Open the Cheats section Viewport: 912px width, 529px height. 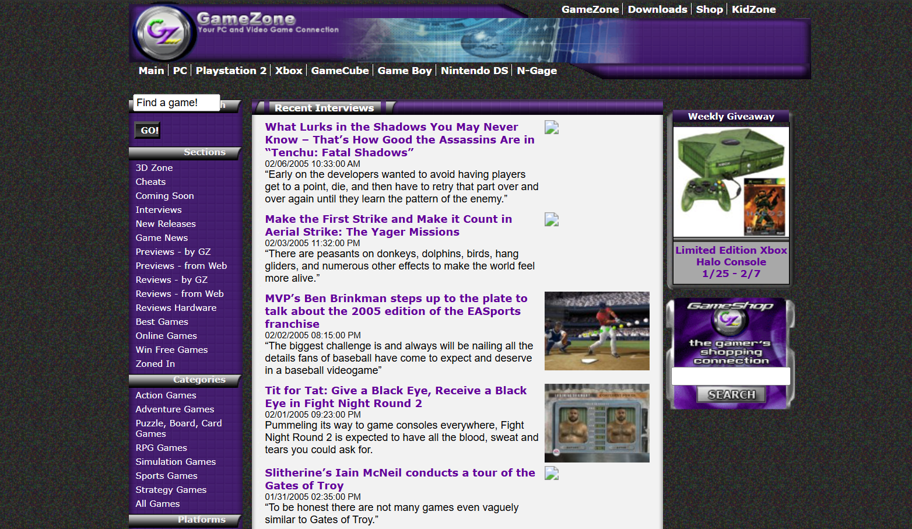click(150, 182)
